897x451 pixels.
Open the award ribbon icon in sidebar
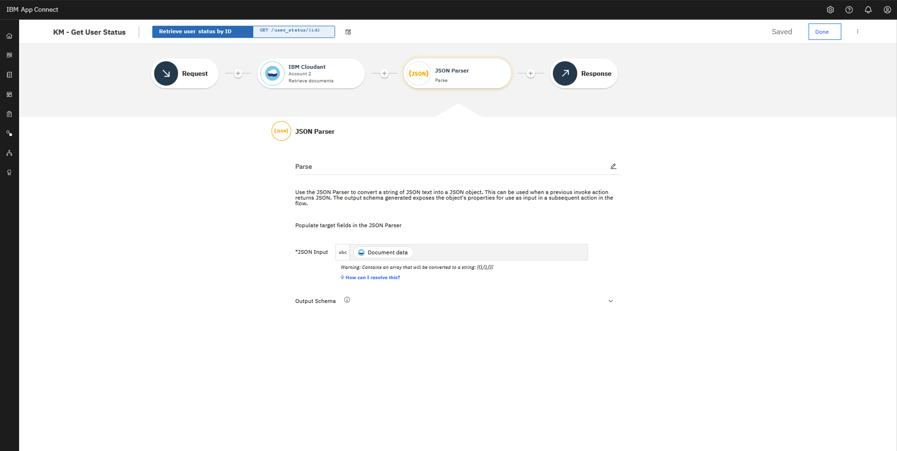pyautogui.click(x=9, y=173)
